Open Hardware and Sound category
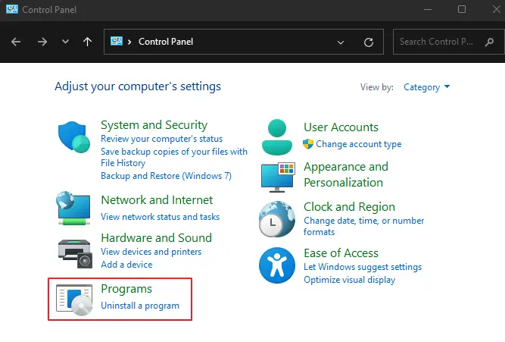The height and width of the screenshot is (342, 505). point(156,238)
